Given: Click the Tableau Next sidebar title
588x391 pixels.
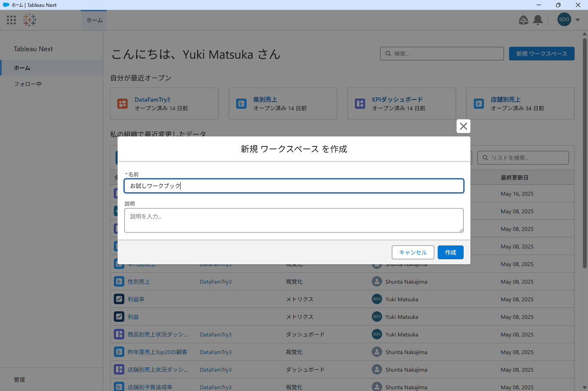Looking at the screenshot, I should click(33, 49).
